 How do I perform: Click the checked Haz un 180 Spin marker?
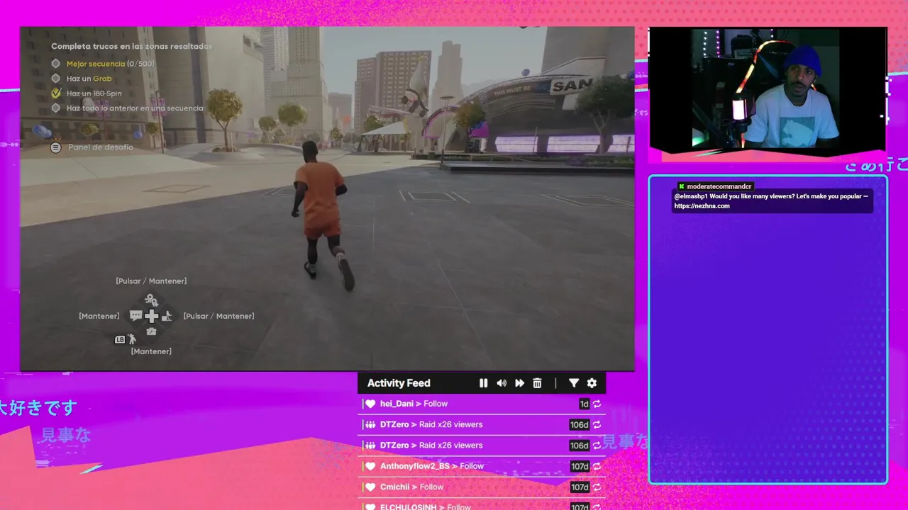click(x=56, y=93)
